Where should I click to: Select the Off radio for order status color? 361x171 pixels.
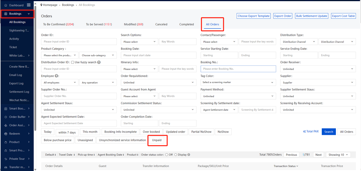point(167,155)
